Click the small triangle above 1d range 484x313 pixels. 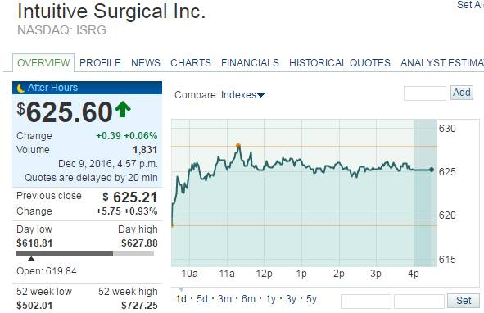(182, 289)
